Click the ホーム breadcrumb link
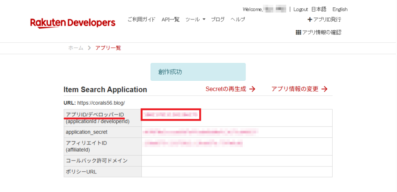 click(x=76, y=48)
